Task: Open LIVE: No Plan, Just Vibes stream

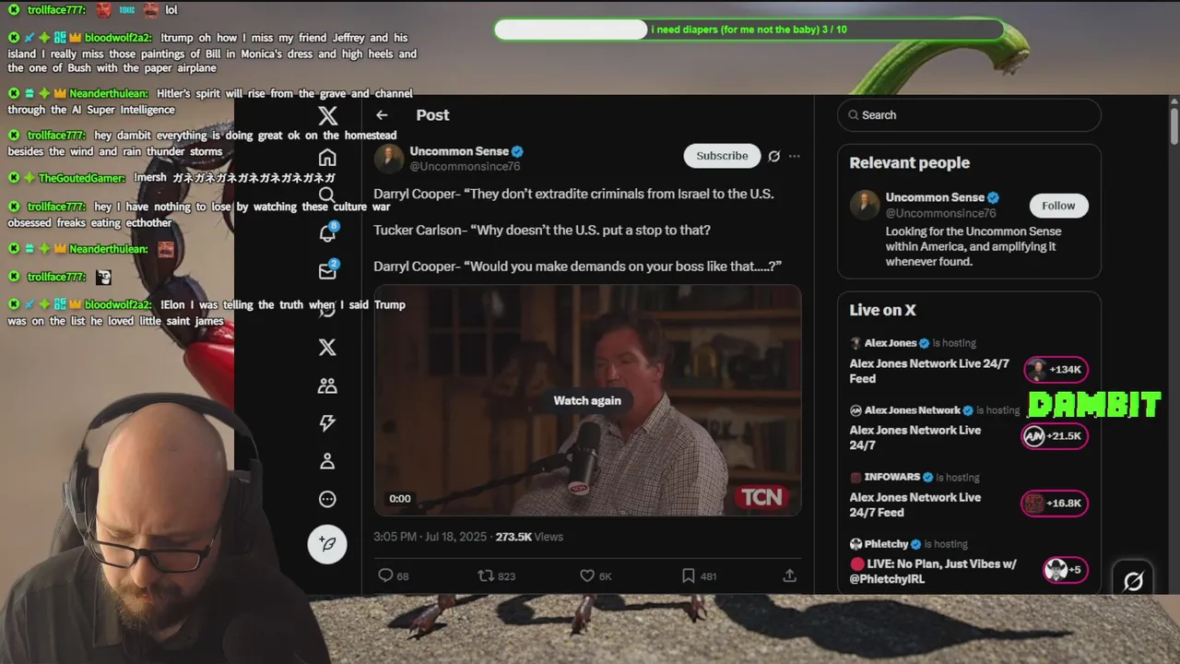Action: click(933, 571)
